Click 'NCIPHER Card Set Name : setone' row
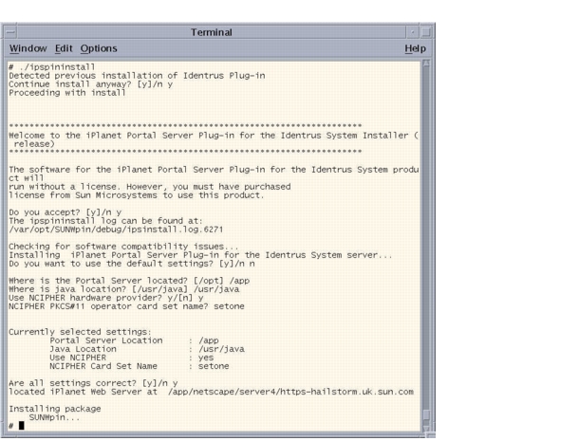 coord(140,366)
